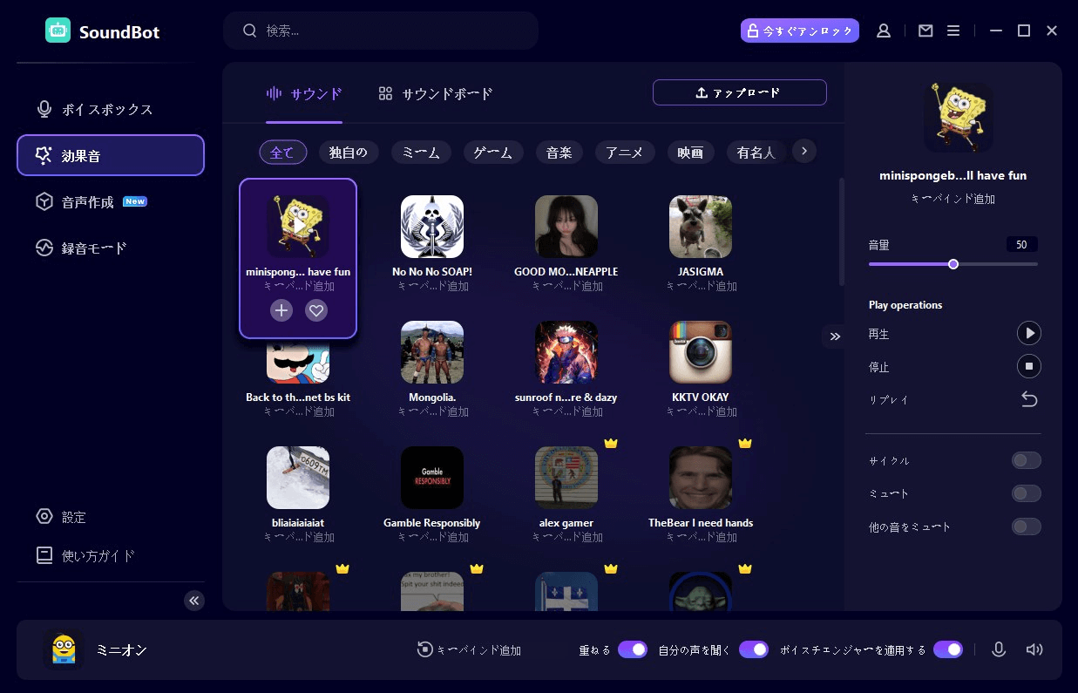Image resolution: width=1078 pixels, height=693 pixels.
Task: Filter by アニメ anime category chip
Action: coord(625,152)
